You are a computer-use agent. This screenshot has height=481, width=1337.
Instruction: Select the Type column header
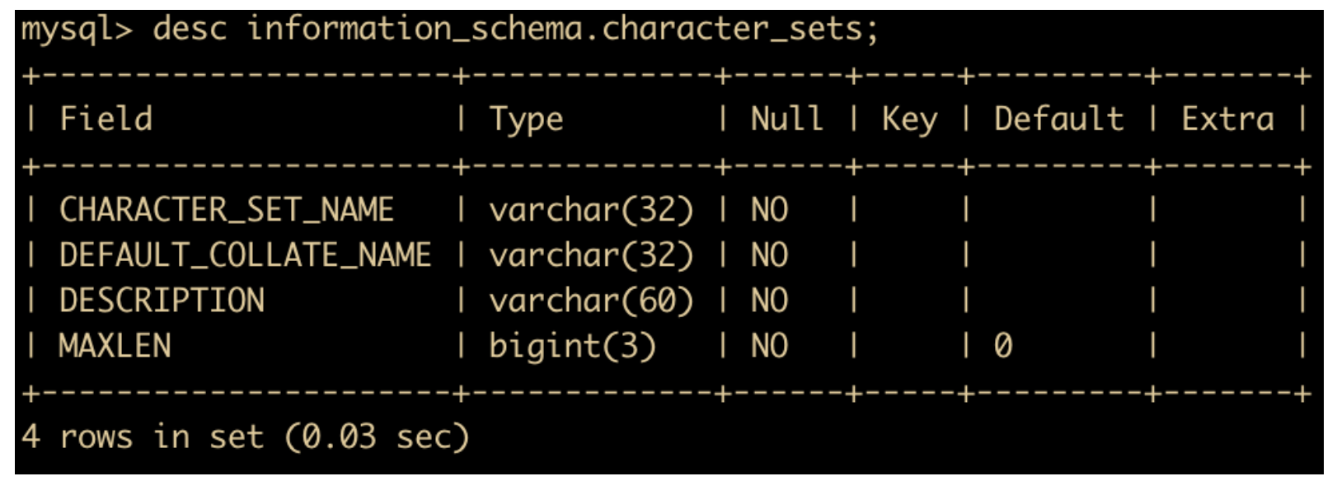click(526, 120)
